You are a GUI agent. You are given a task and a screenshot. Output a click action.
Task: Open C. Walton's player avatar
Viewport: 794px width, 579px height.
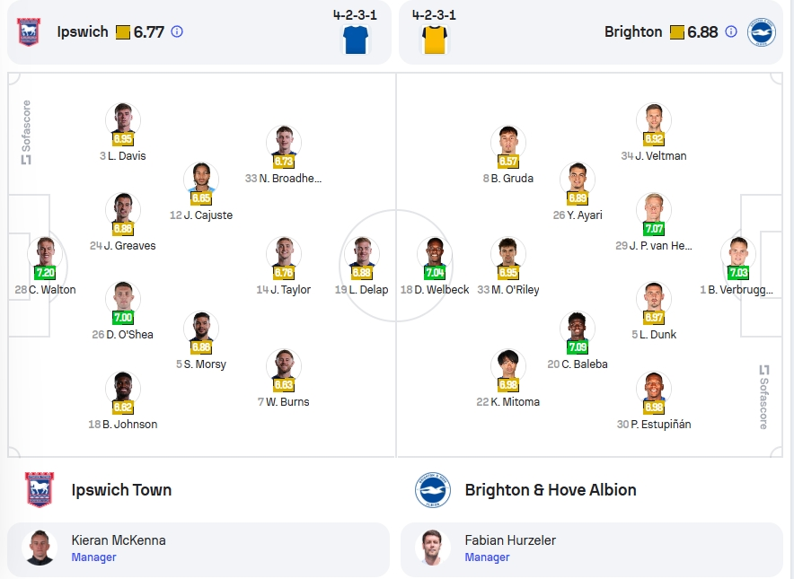tap(45, 251)
